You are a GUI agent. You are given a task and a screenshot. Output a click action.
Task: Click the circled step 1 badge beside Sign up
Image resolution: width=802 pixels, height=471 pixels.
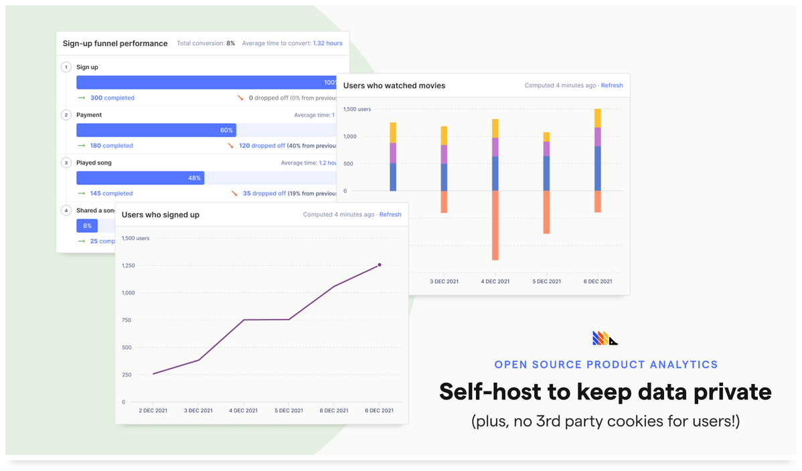66,67
